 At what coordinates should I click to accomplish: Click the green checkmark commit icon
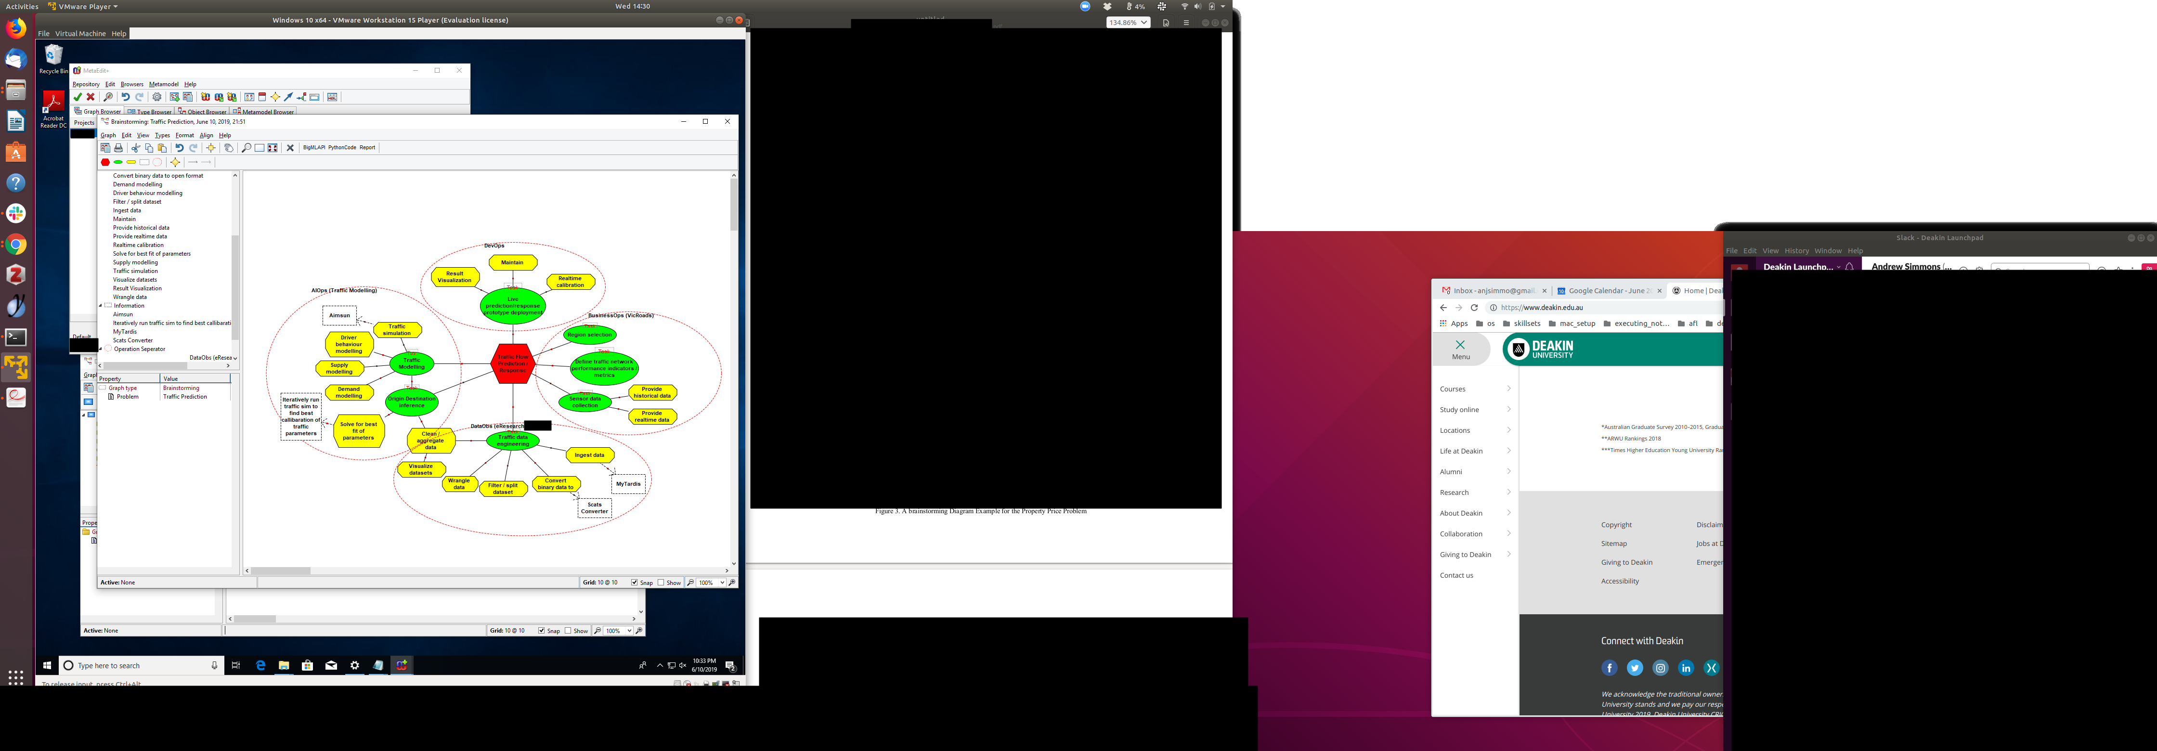coord(78,97)
